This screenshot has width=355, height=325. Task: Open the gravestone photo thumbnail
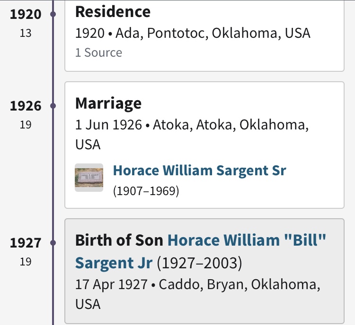[89, 178]
